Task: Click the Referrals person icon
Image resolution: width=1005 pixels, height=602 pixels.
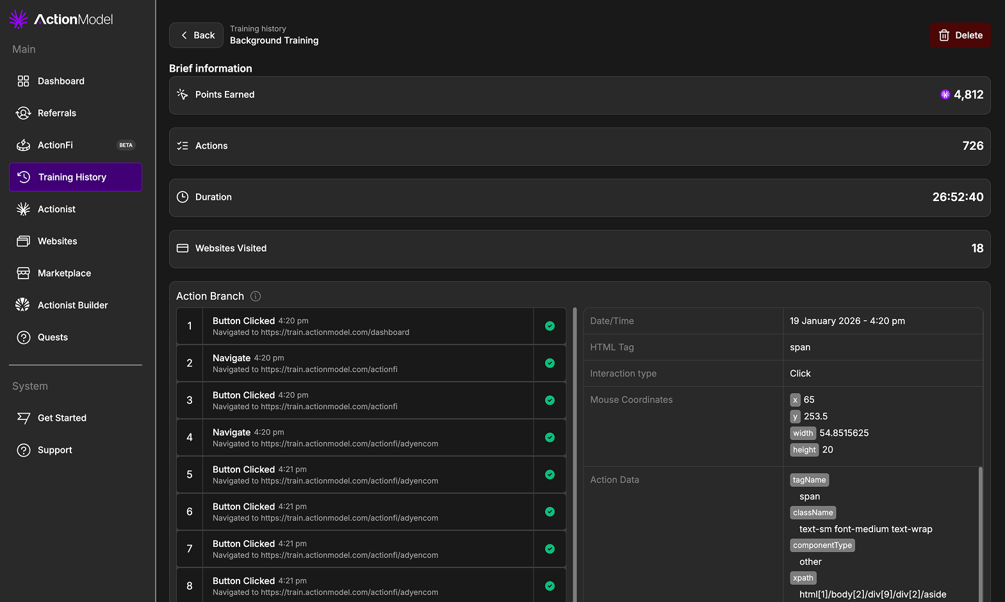Action: pos(23,113)
